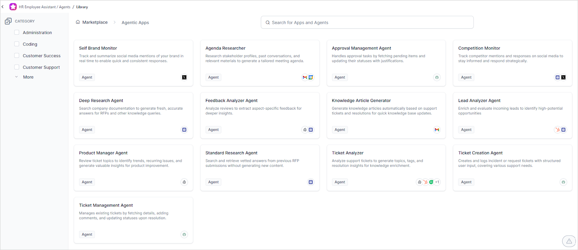The image size is (578, 250).
Task: Click the warning triangle icon at bottom right
Action: (x=569, y=241)
